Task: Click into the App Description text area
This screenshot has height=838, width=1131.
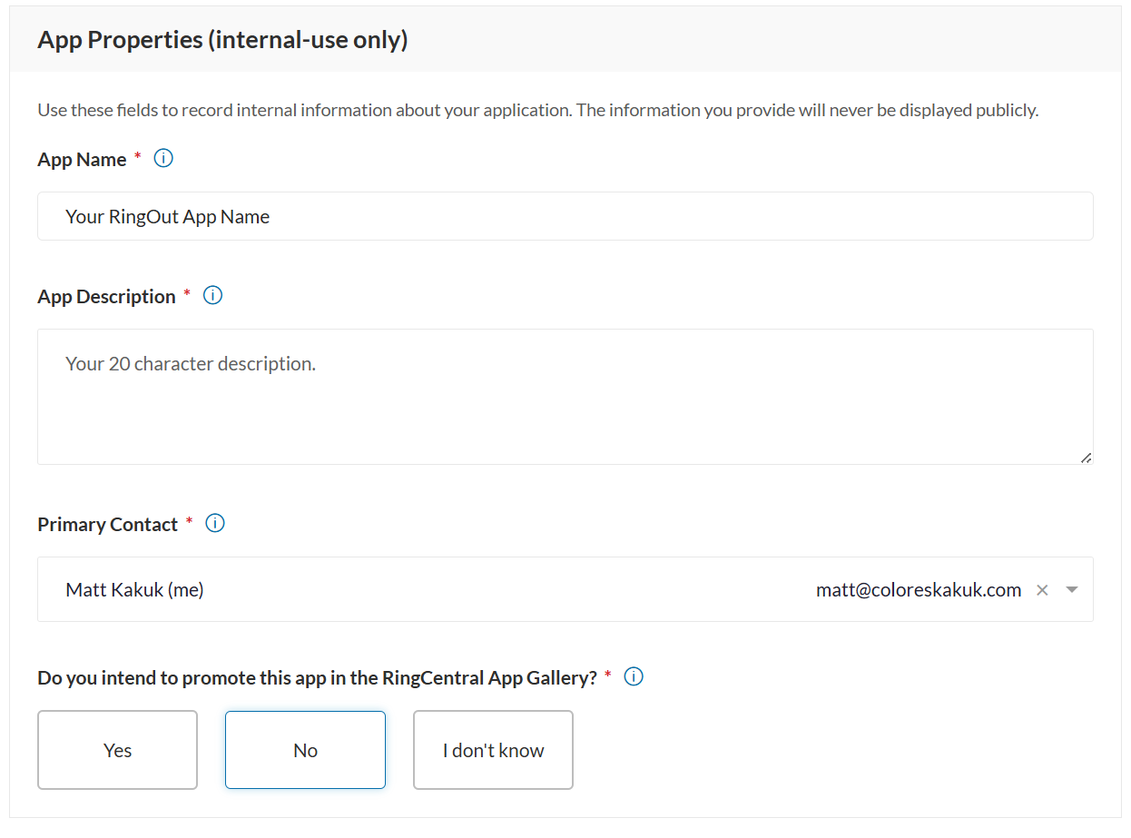Action: pos(565,397)
